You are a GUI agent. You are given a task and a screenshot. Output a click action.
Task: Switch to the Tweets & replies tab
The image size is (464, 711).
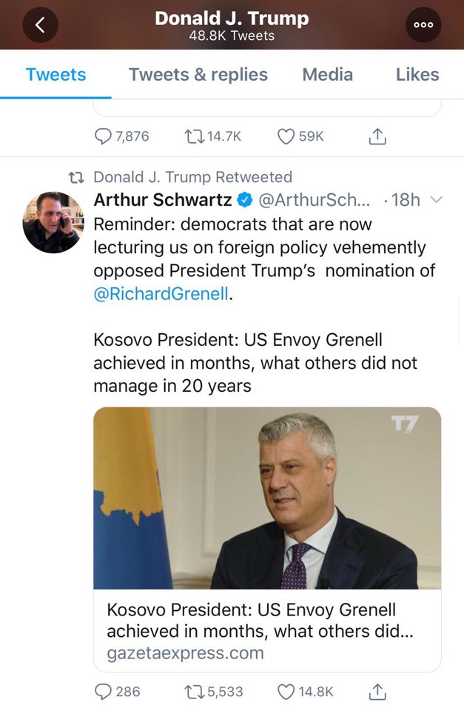(198, 74)
